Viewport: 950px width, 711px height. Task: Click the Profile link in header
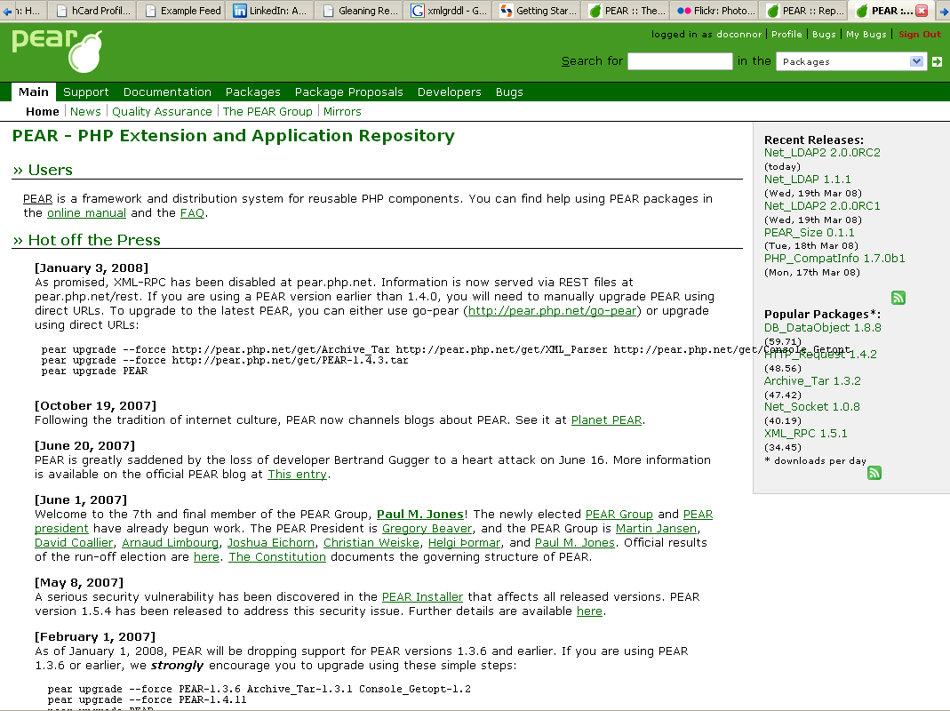coord(786,35)
